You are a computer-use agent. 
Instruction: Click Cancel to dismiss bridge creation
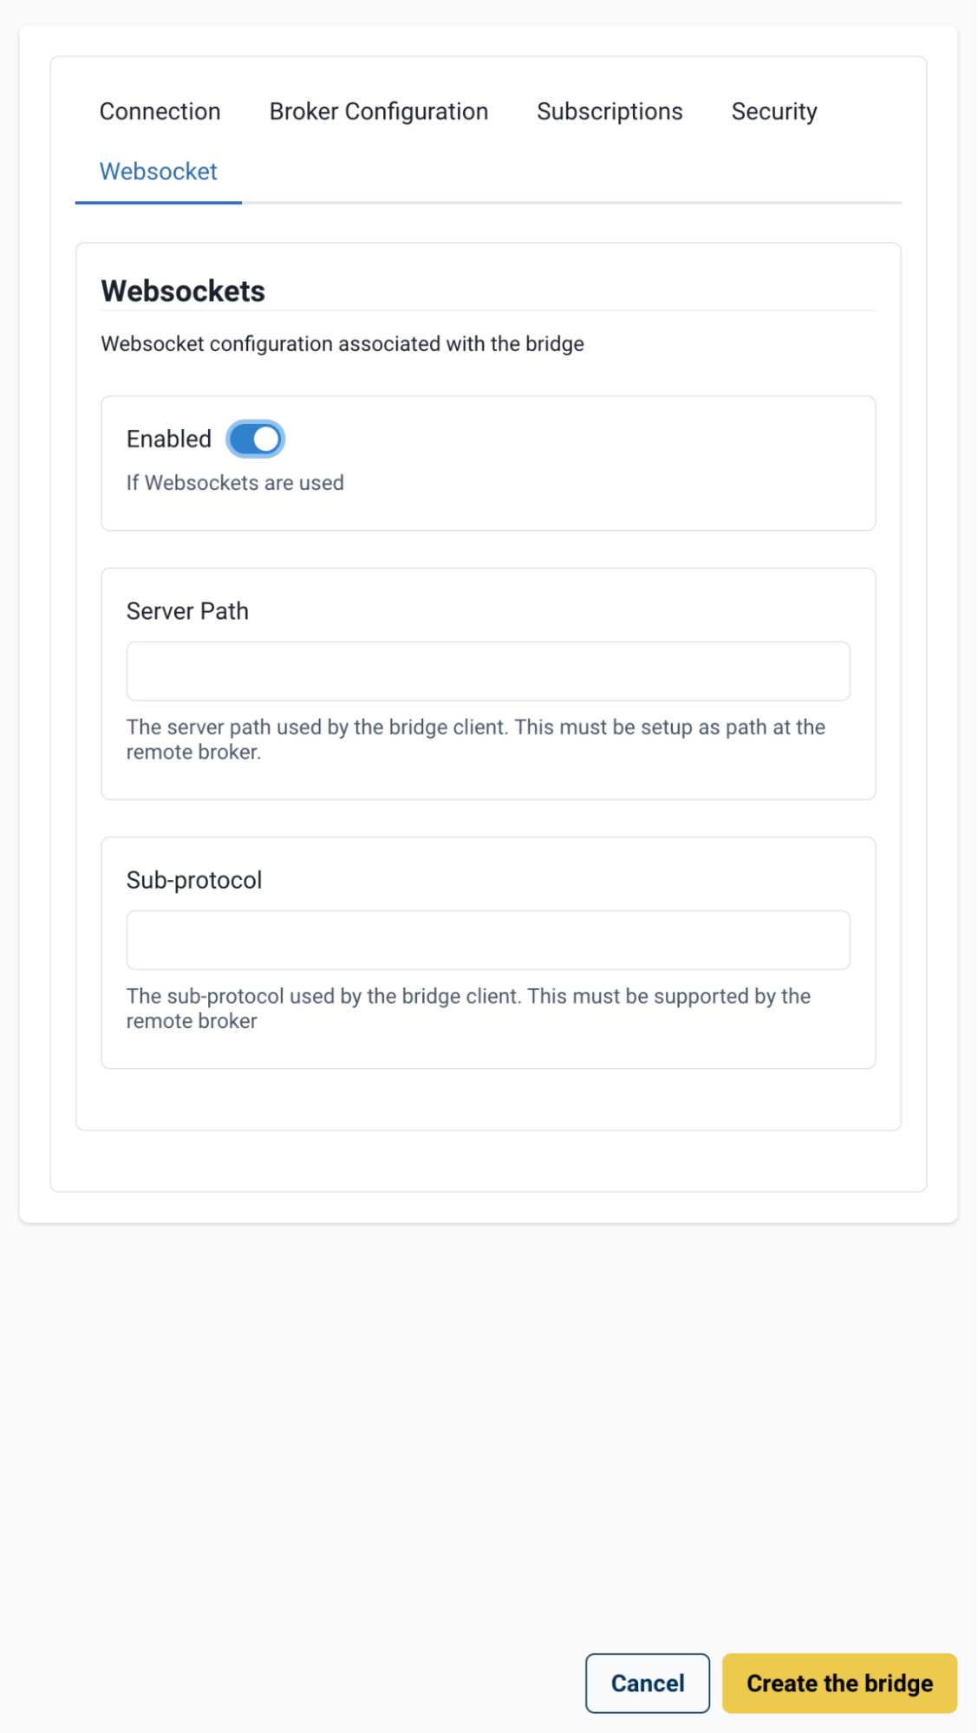point(647,1683)
